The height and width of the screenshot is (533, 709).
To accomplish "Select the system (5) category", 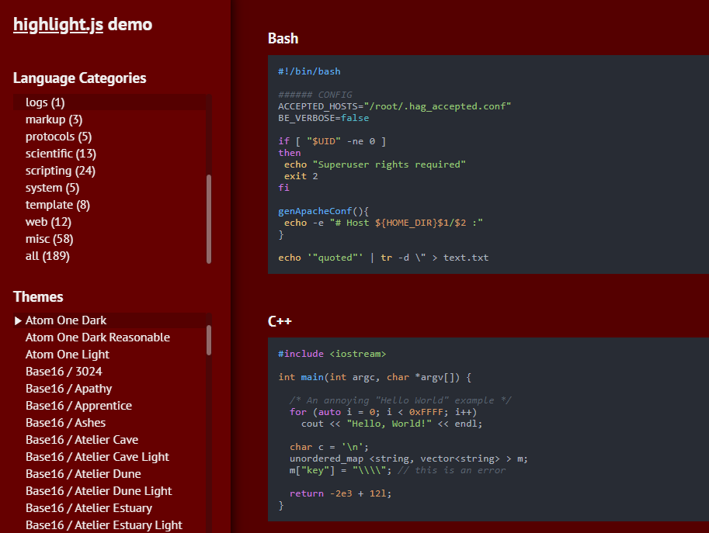I will [52, 188].
